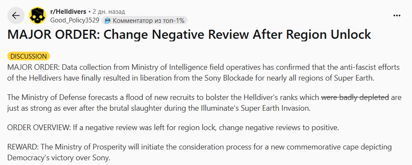Click the paragraph starting 'MAJOR ORDER: Data collection'

click(204, 73)
